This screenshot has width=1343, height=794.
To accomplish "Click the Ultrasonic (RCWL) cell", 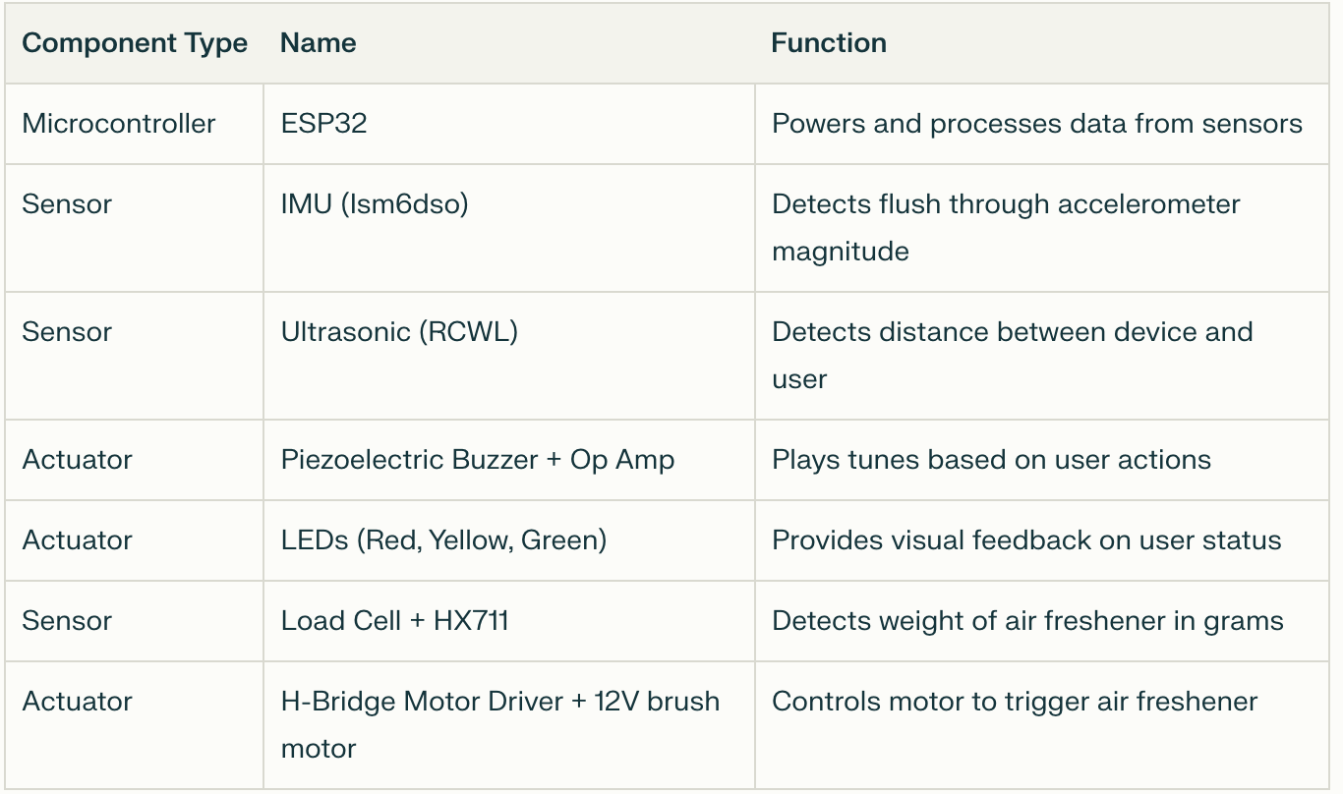I will tap(399, 332).
